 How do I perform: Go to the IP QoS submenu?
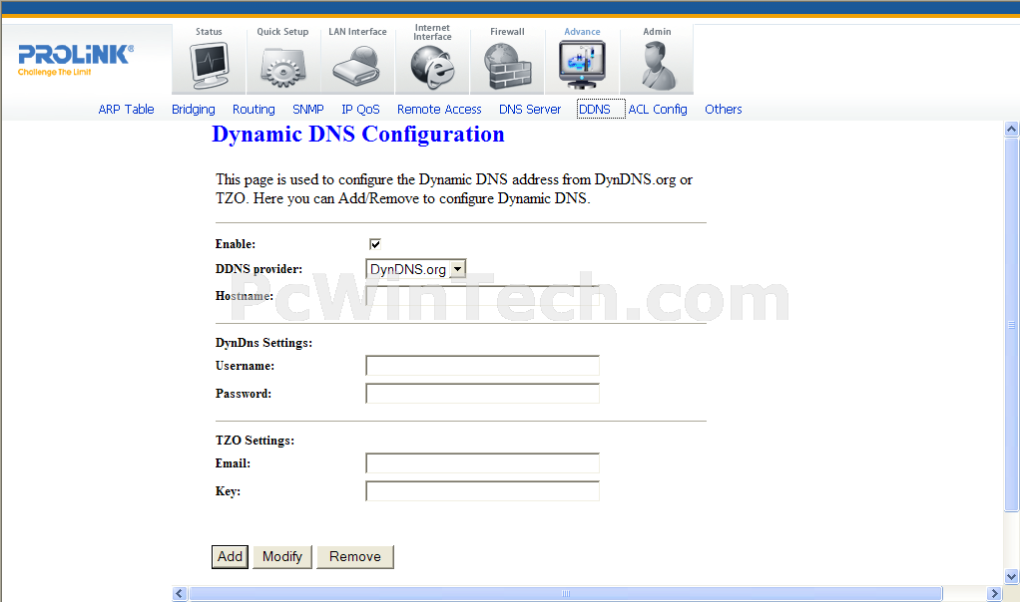click(x=360, y=109)
